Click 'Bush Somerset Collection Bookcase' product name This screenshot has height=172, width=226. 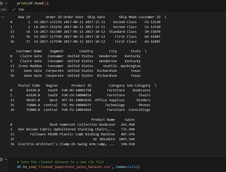tap(82, 124)
